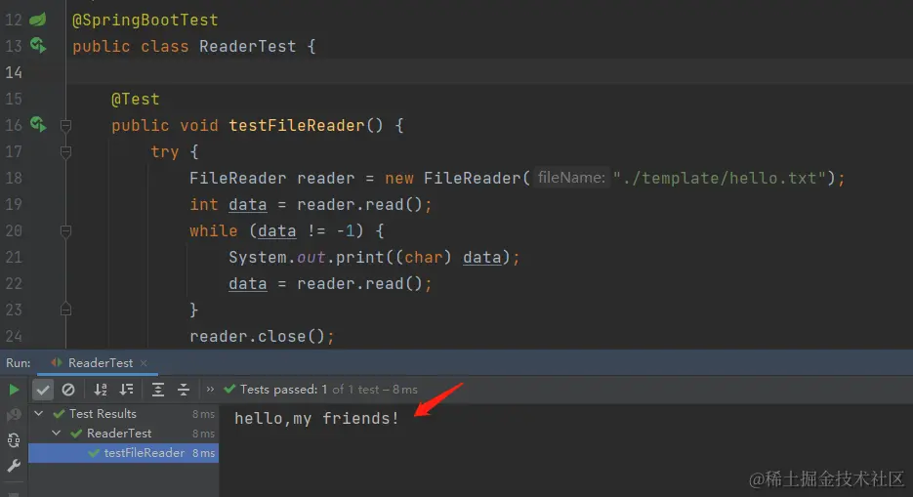Click line number 21 in gutter

click(14, 257)
